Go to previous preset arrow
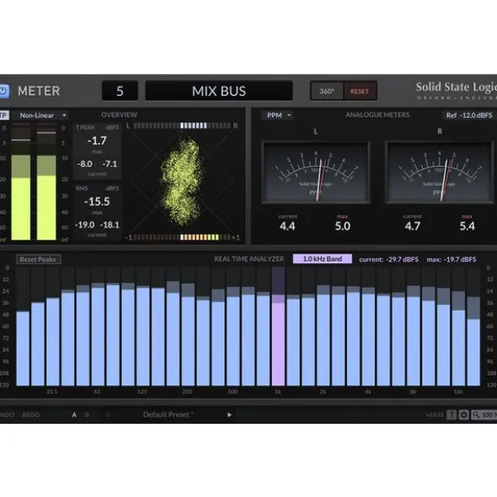The height and width of the screenshot is (497, 497). [x=108, y=415]
